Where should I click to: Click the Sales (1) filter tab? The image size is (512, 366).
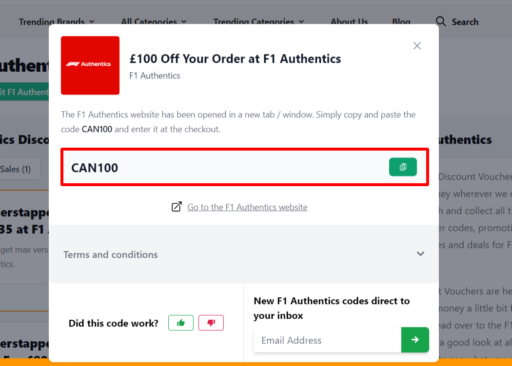16,169
